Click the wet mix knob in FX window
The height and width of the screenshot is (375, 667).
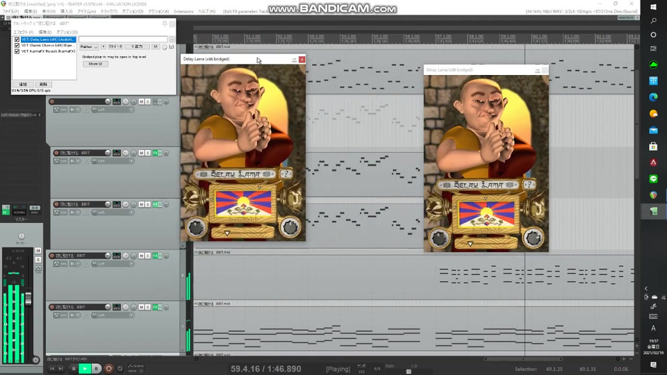(x=165, y=47)
